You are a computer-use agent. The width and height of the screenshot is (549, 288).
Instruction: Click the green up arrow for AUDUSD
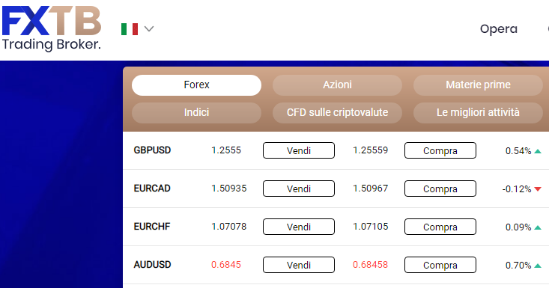tap(538, 266)
